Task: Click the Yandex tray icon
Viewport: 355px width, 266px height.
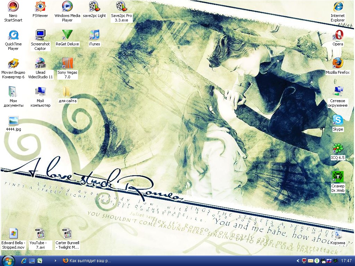Action: [317, 261]
